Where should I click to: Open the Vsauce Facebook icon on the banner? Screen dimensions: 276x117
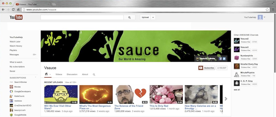[x=220, y=59]
